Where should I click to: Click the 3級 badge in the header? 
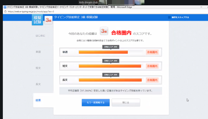(x=48, y=20)
